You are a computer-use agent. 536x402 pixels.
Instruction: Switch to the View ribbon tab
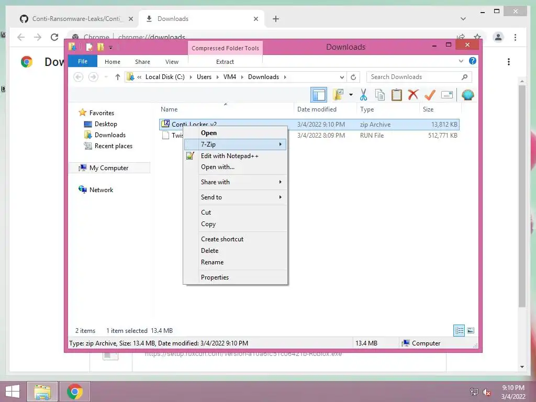(x=172, y=62)
